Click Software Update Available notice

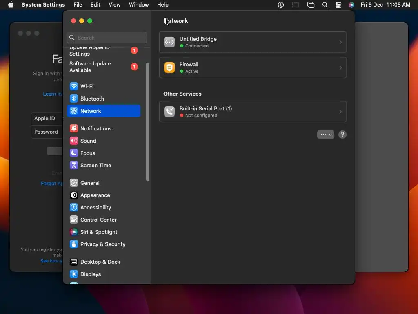(x=104, y=67)
